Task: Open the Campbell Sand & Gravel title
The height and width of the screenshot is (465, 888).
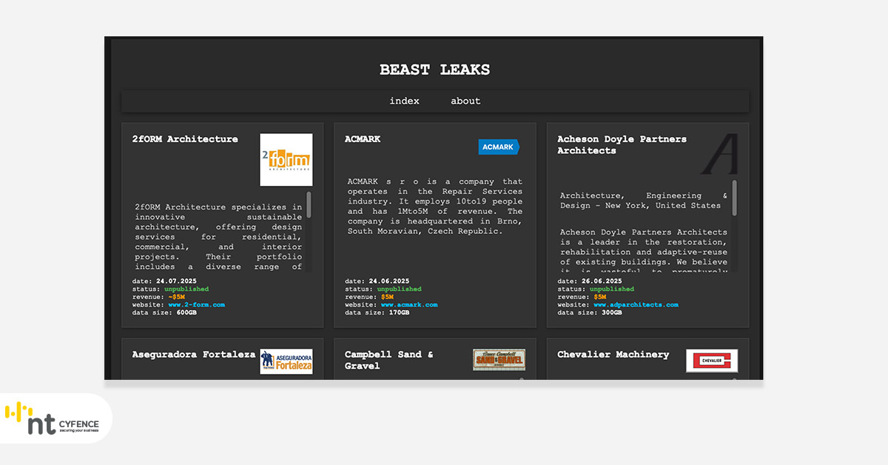Action: coord(389,360)
